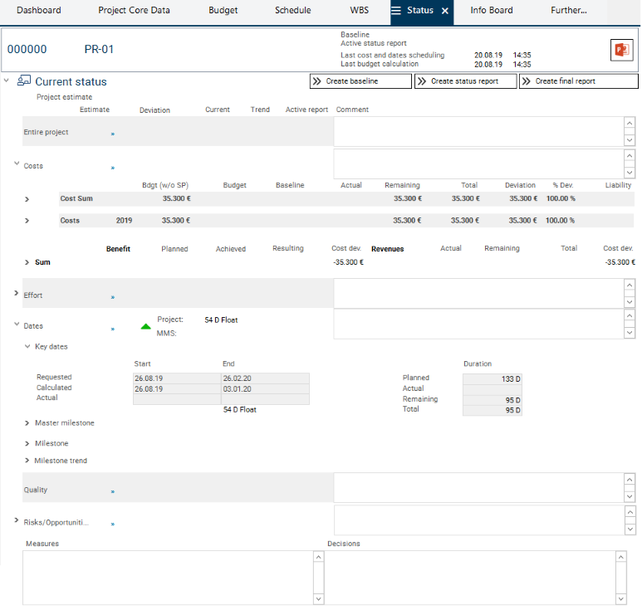This screenshot has height=610, width=642.
Task: Click the PowerPoint export icon
Action: click(x=620, y=50)
